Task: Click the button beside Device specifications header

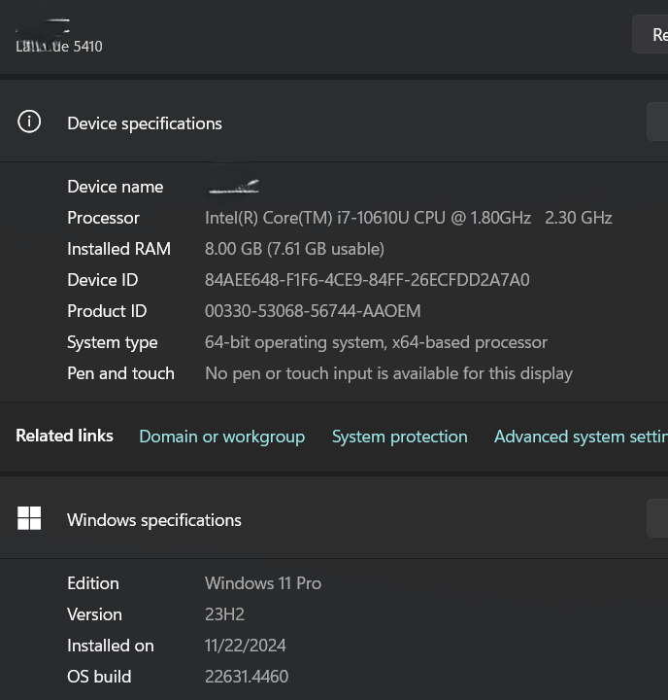Action: pos(657,122)
